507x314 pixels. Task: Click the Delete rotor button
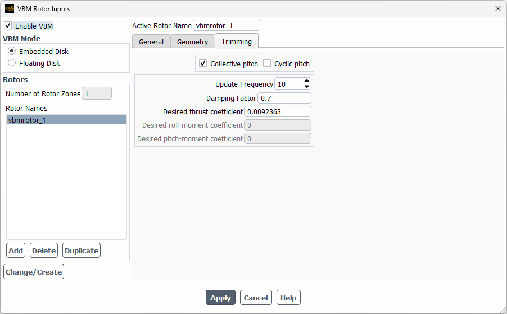(44, 250)
